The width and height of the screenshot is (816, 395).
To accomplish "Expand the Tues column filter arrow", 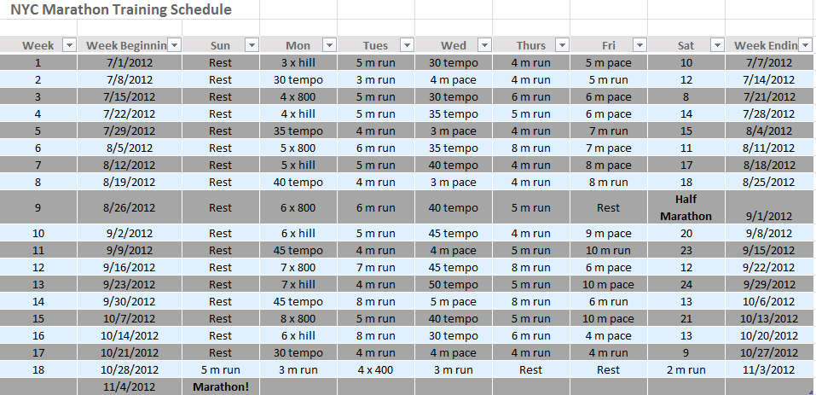I will click(407, 45).
